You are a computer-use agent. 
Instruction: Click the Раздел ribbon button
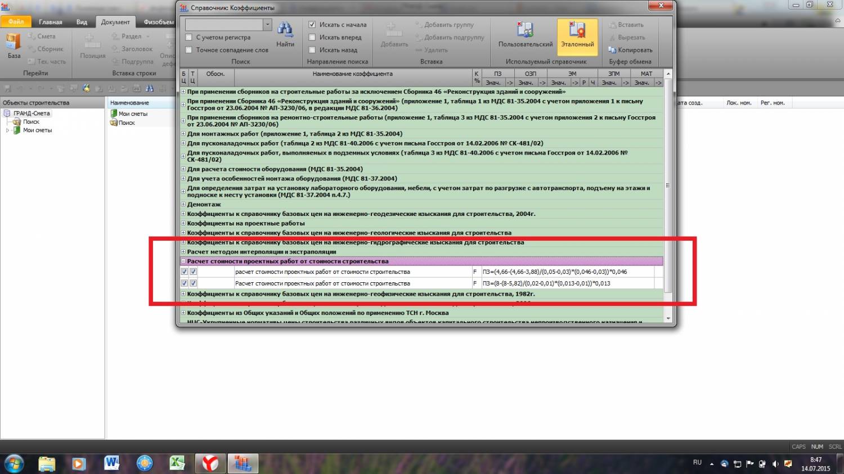click(x=131, y=37)
